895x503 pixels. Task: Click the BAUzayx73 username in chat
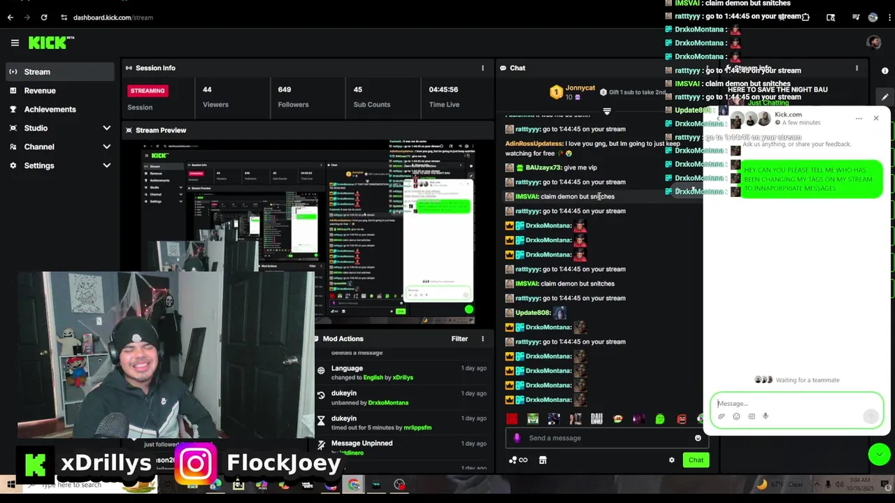(543, 168)
